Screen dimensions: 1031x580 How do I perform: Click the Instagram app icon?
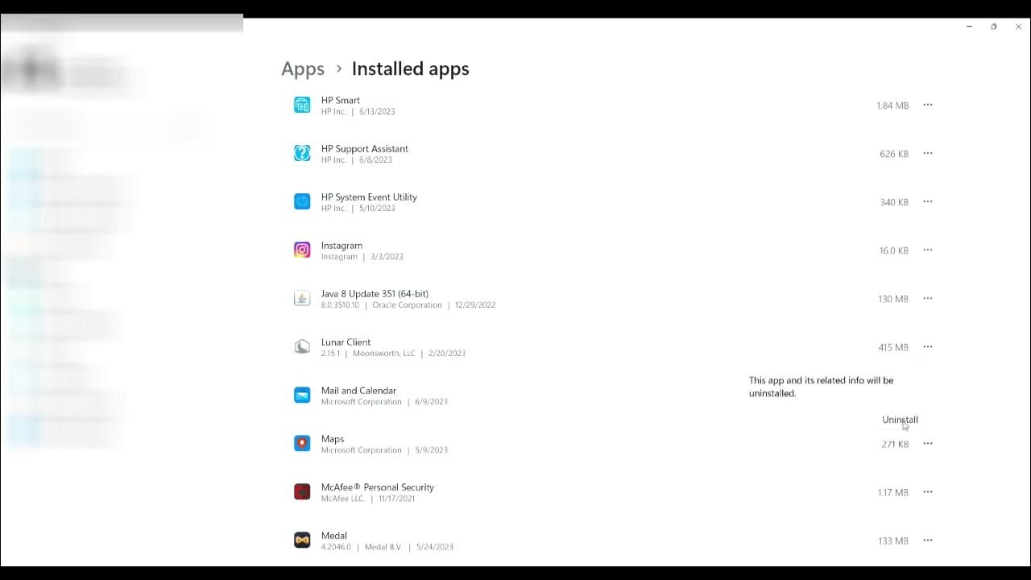tap(302, 250)
